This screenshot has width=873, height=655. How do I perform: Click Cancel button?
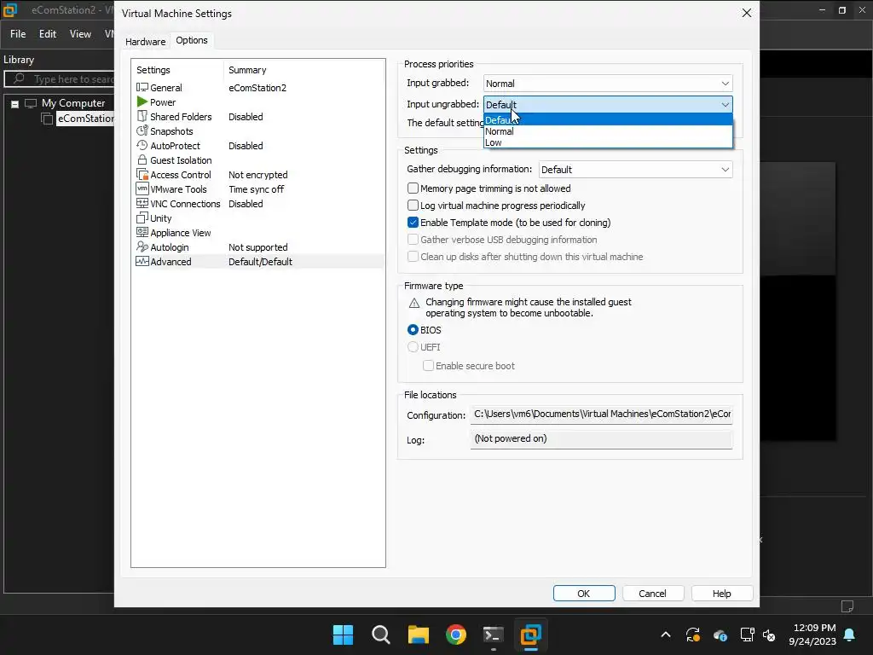tap(652, 594)
